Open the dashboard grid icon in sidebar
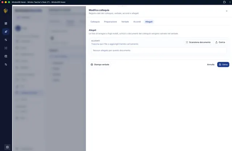This screenshot has width=232, height=151. pos(6,23)
